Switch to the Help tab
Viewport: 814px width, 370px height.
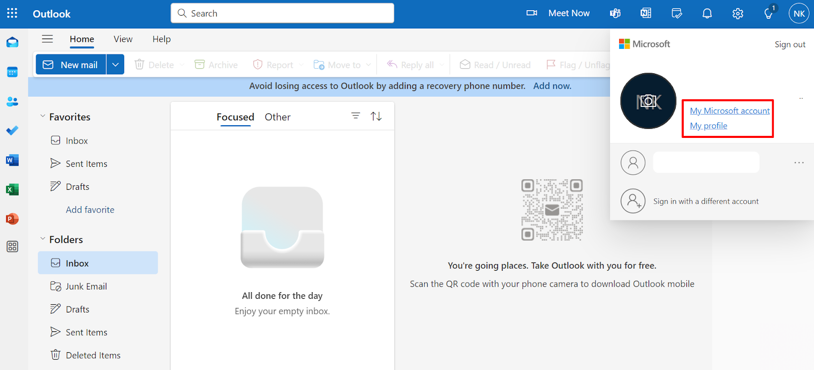(x=162, y=39)
